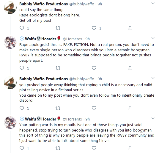Open the top Bubbly Waffo profile picture
Viewport: 159px width, 153px height.
click(10, 7)
